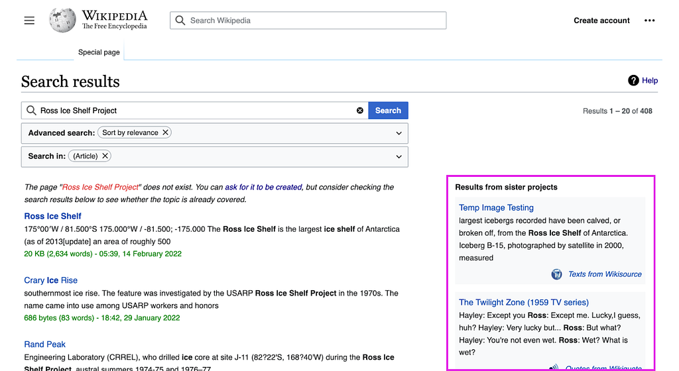Open The Twilight Zone (1959 TV series)
The width and height of the screenshot is (679, 371).
pyautogui.click(x=524, y=302)
